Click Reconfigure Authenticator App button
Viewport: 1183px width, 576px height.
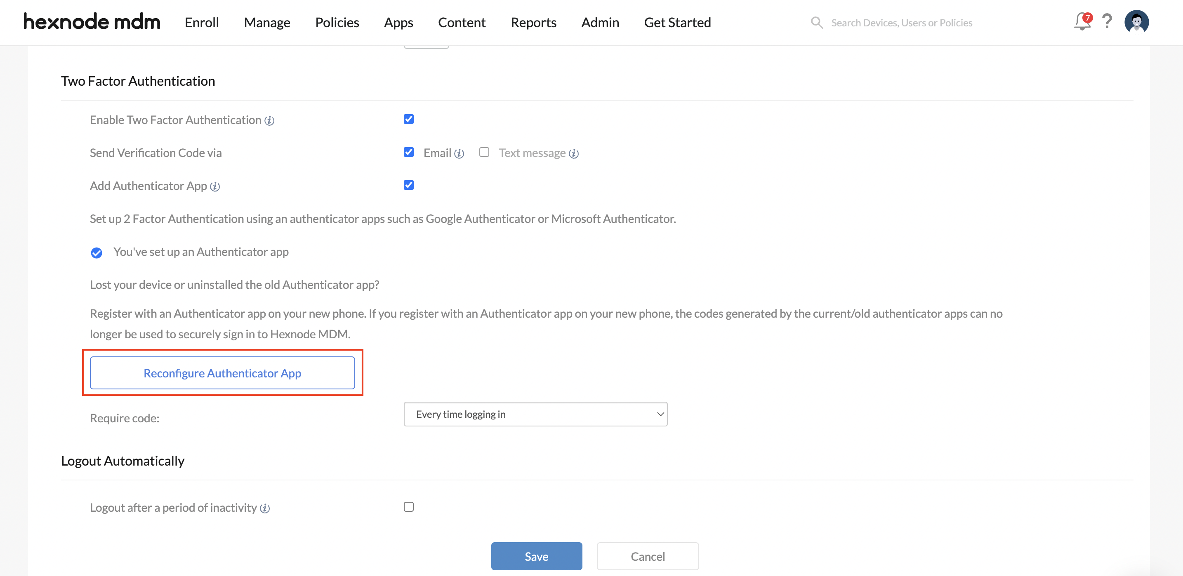(x=222, y=373)
